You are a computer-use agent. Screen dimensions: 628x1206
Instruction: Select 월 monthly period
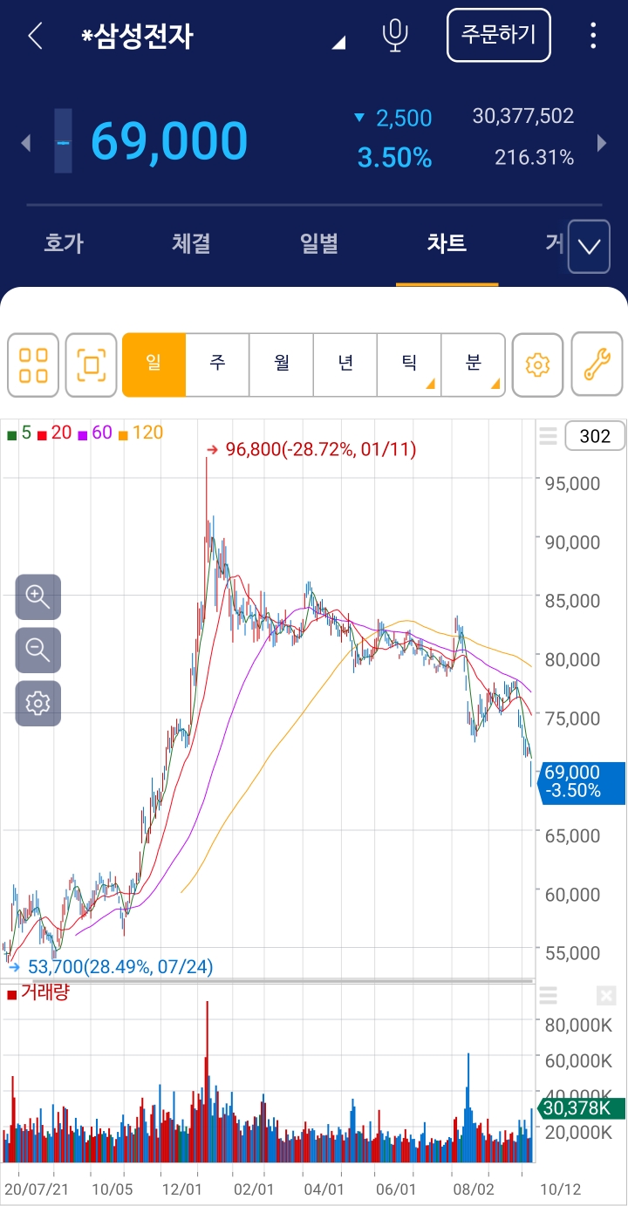pos(282,365)
